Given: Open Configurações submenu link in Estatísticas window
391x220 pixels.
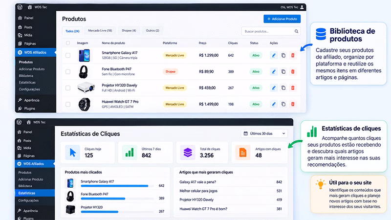Looking at the screenshot, I should [x=28, y=200].
